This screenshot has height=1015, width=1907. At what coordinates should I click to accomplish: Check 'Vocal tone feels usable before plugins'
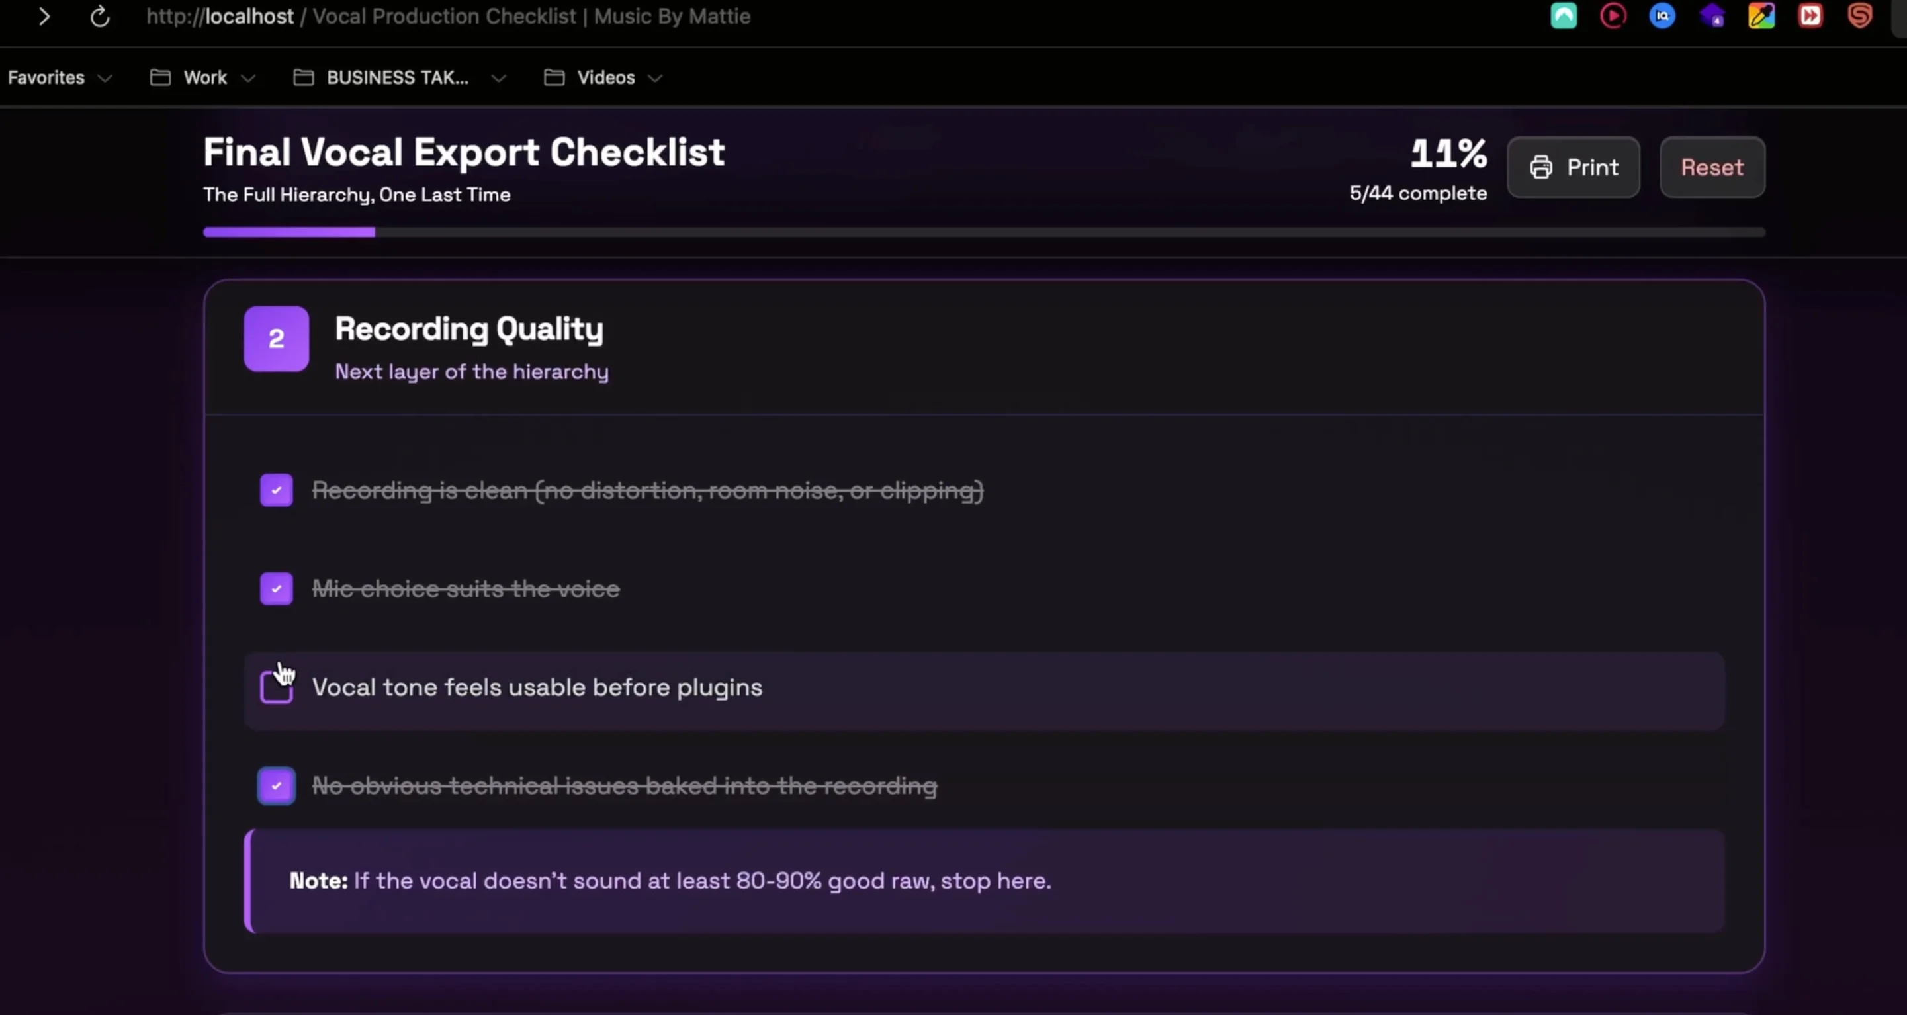point(276,687)
